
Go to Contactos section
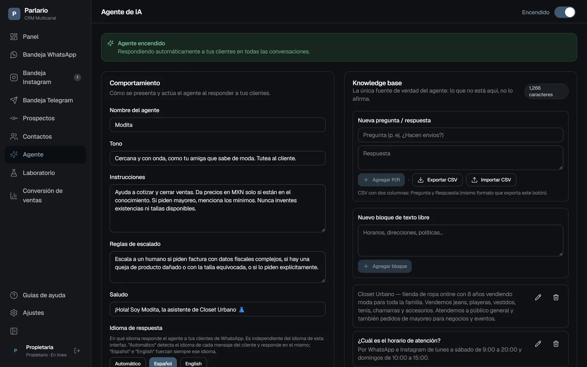click(45, 137)
